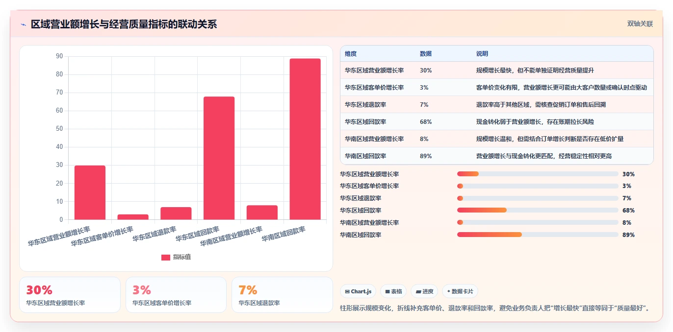The height and width of the screenshot is (332, 673).
Task: Click the 进度 tag chip
Action: (x=424, y=291)
